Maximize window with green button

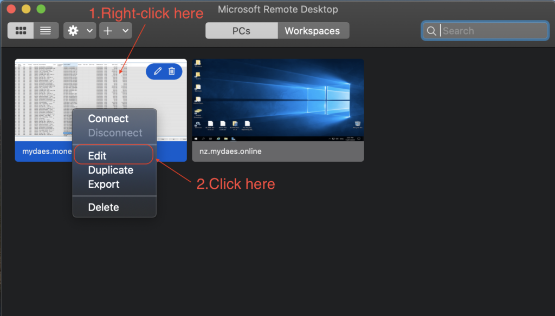[x=41, y=9]
